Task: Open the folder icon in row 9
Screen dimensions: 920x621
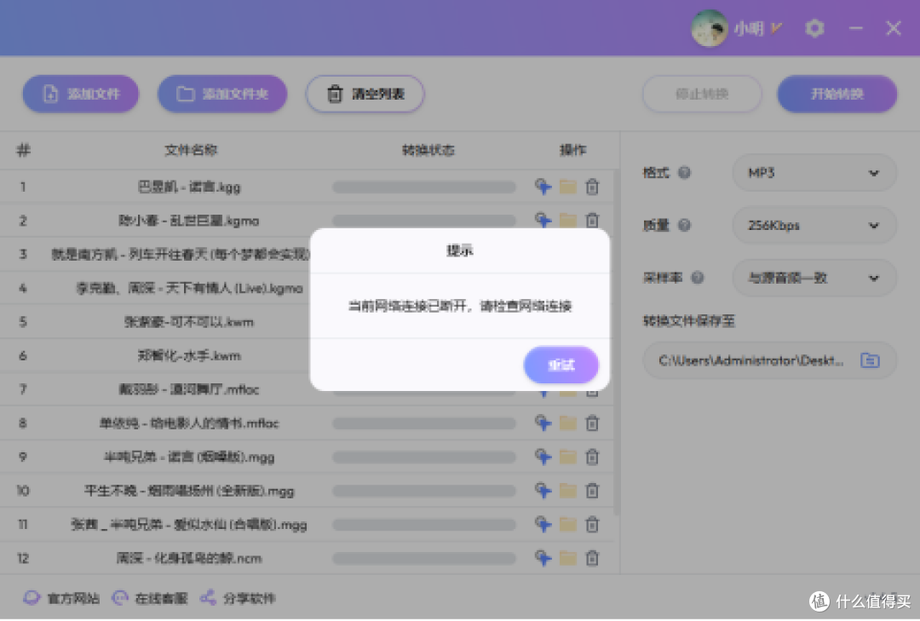Action: click(568, 457)
